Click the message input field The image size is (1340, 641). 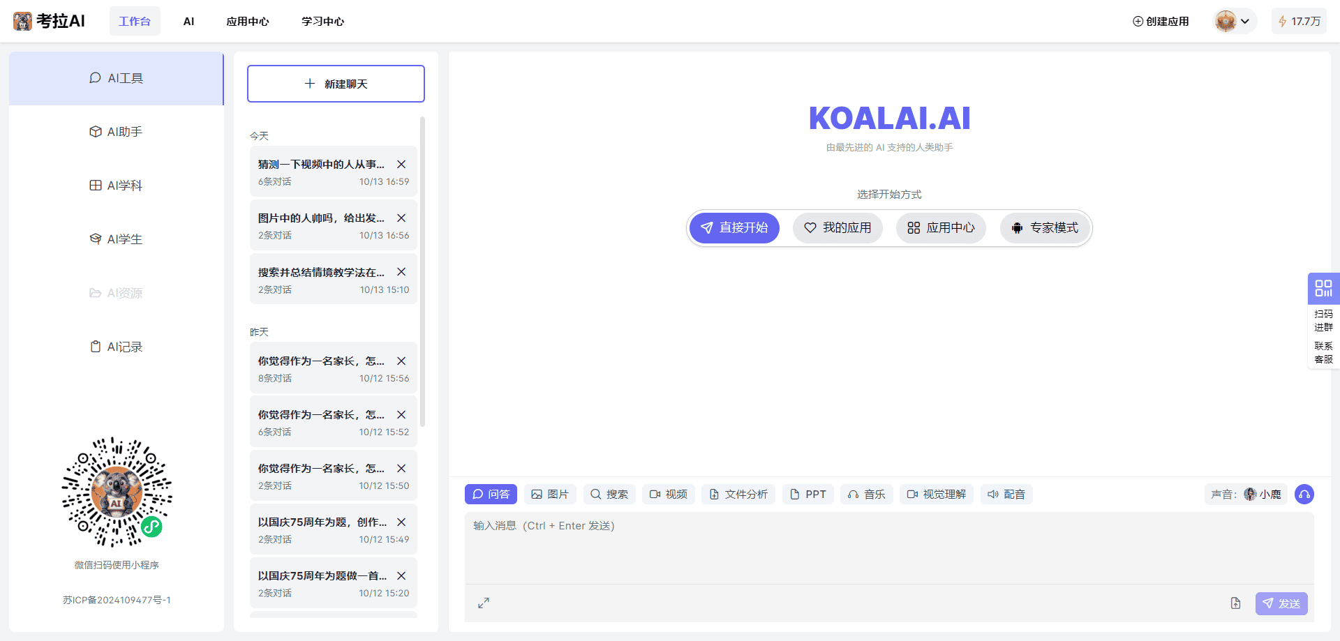click(x=889, y=548)
